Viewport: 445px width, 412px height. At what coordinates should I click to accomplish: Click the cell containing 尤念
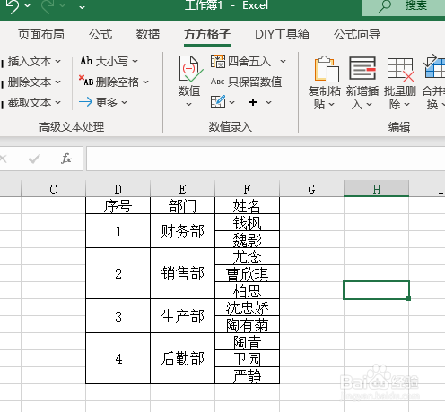247,256
